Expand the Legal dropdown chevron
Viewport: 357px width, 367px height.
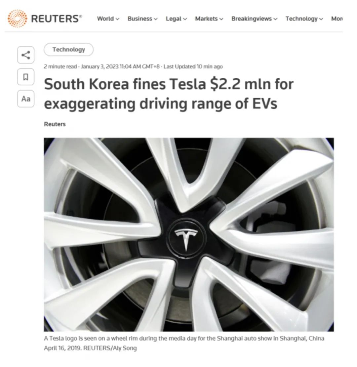pyautogui.click(x=185, y=19)
